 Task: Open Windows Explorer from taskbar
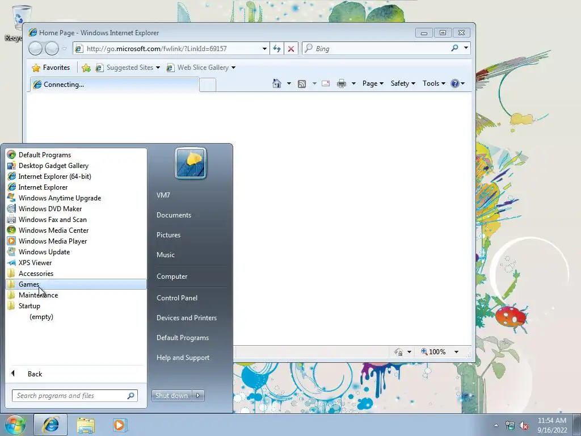click(x=86, y=425)
